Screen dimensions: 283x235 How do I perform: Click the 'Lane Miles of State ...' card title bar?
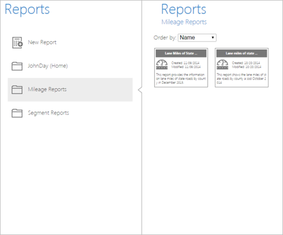[x=181, y=53]
